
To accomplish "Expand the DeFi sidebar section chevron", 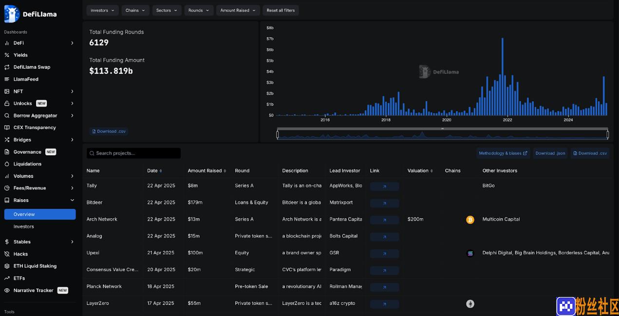I will (72, 43).
